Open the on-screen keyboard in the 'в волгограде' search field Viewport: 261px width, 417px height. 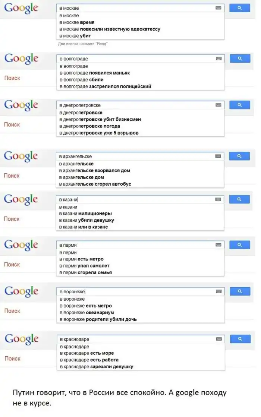click(218, 59)
